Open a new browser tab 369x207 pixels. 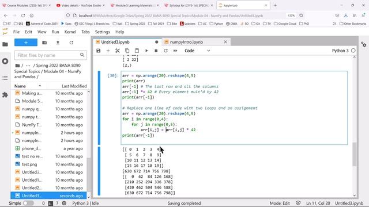click(x=275, y=5)
